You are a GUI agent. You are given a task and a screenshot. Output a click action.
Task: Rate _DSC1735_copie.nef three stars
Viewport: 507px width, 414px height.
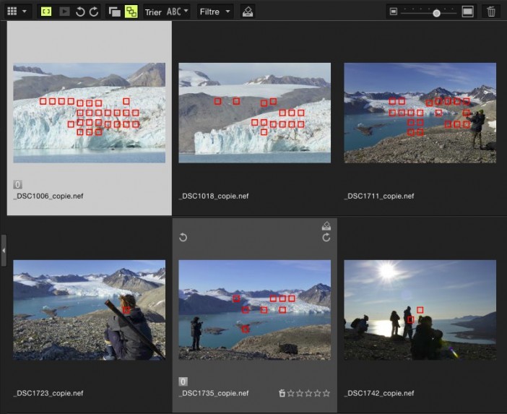click(308, 393)
